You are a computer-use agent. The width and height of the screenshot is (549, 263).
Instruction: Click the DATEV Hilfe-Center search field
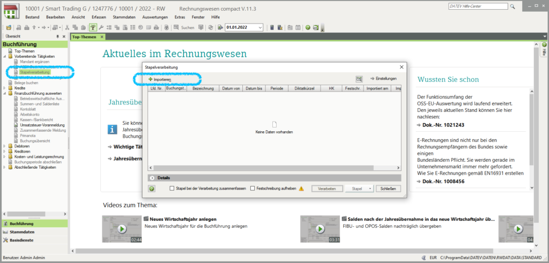click(x=478, y=6)
